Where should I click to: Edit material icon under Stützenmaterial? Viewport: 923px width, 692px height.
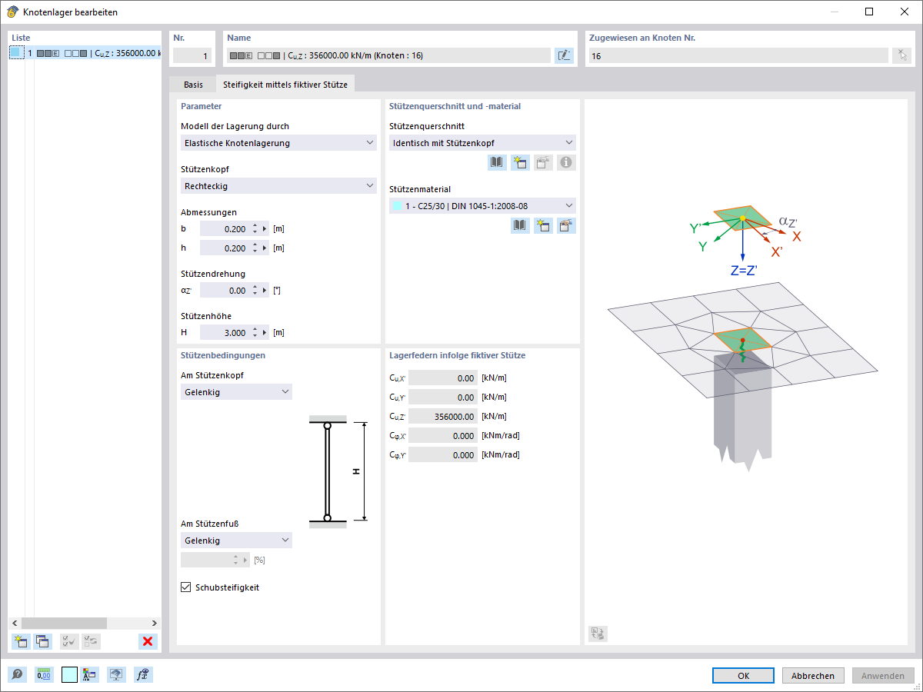click(x=566, y=225)
